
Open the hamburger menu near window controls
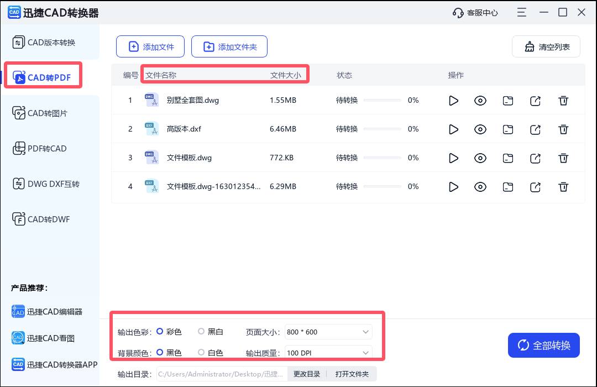[521, 12]
